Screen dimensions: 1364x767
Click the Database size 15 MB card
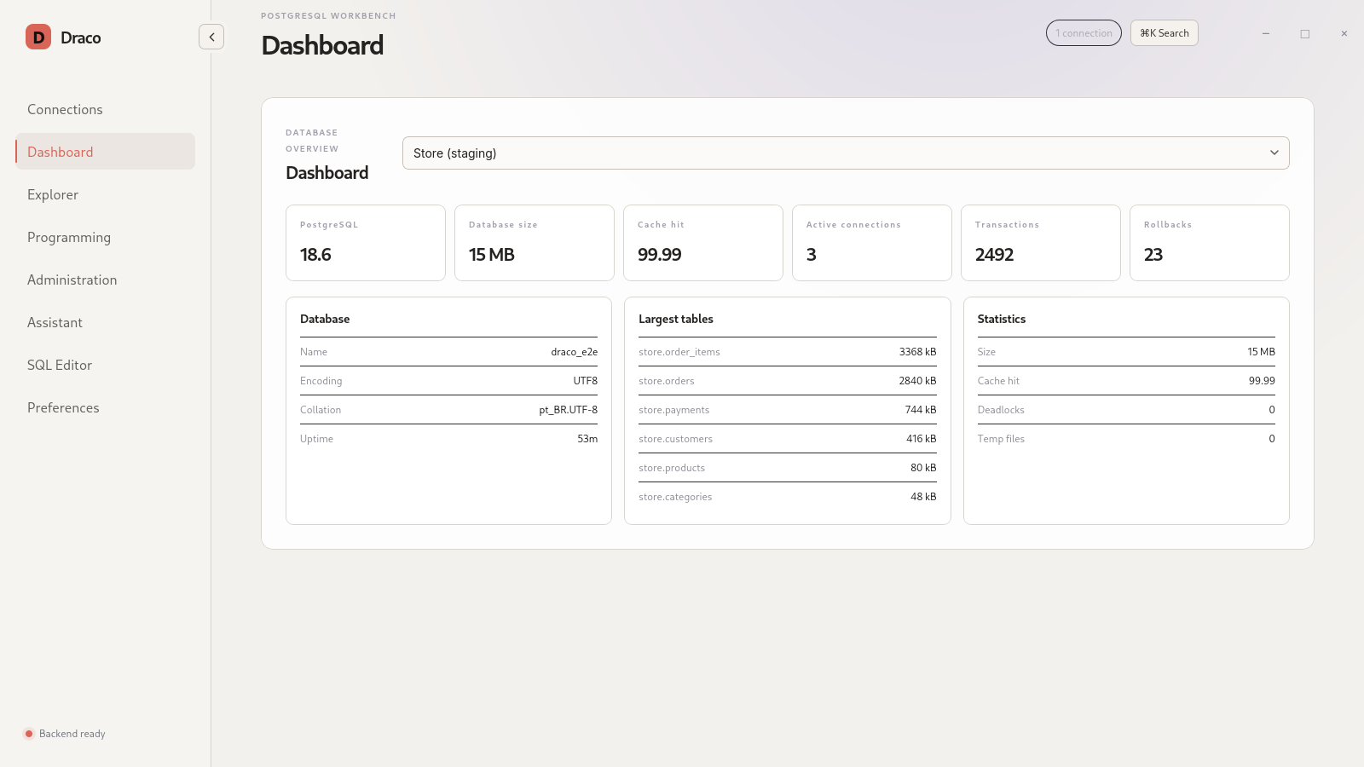coord(535,243)
